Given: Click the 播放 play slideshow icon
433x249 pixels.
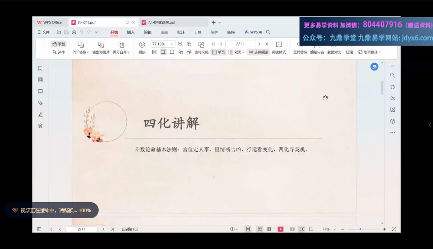Looking at the screenshot, I should tap(142, 44).
